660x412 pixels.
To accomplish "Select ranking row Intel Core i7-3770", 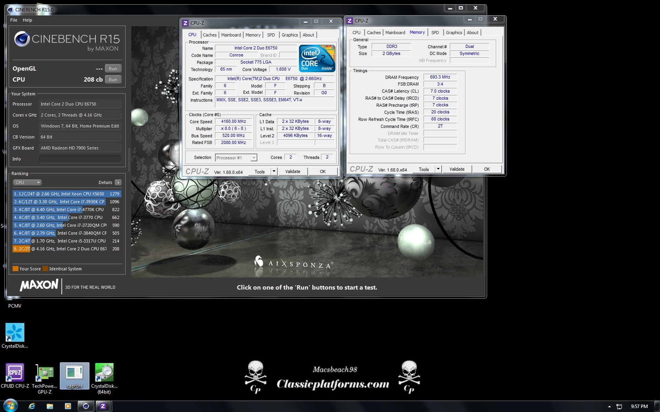I will point(66,217).
